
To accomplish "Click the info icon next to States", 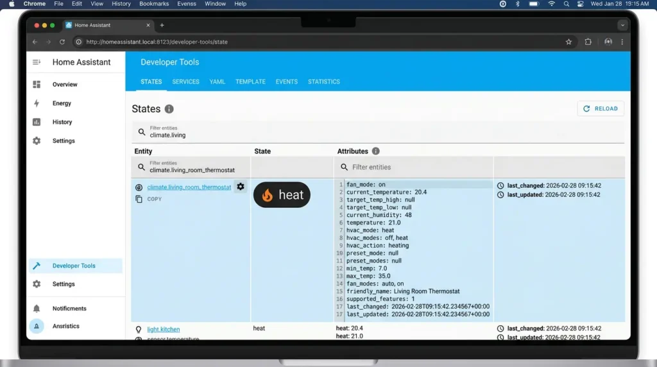I will 169,109.
